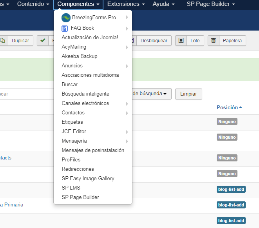Screen dimensions: 259x228
Task: Click the Lote batch square icon
Action: click(181, 40)
